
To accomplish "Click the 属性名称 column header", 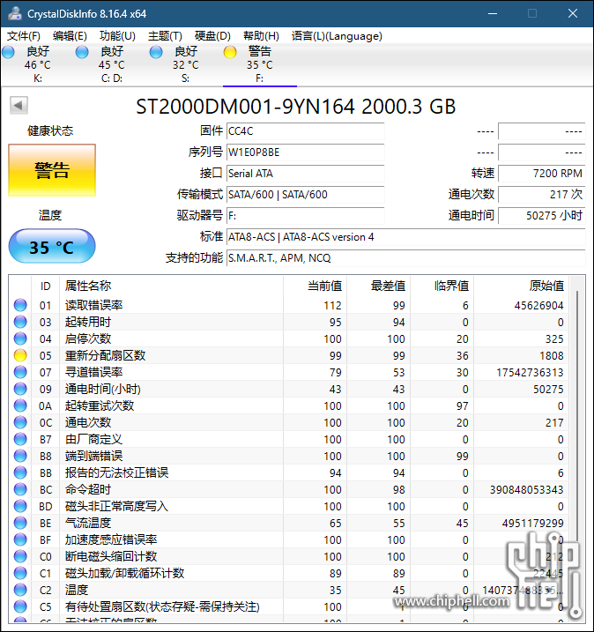I will pyautogui.click(x=171, y=286).
